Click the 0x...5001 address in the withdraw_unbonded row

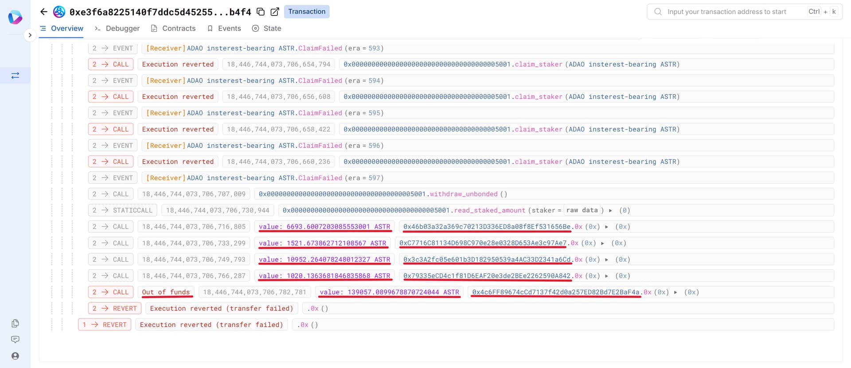(342, 194)
